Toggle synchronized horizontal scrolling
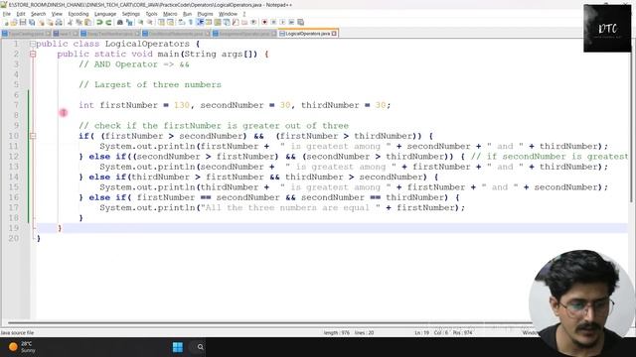Screen dimensions: 636x357 170,22
